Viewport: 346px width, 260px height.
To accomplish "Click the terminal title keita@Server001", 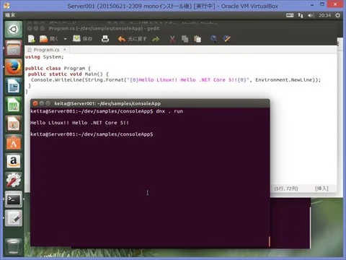I will click(x=107, y=103).
